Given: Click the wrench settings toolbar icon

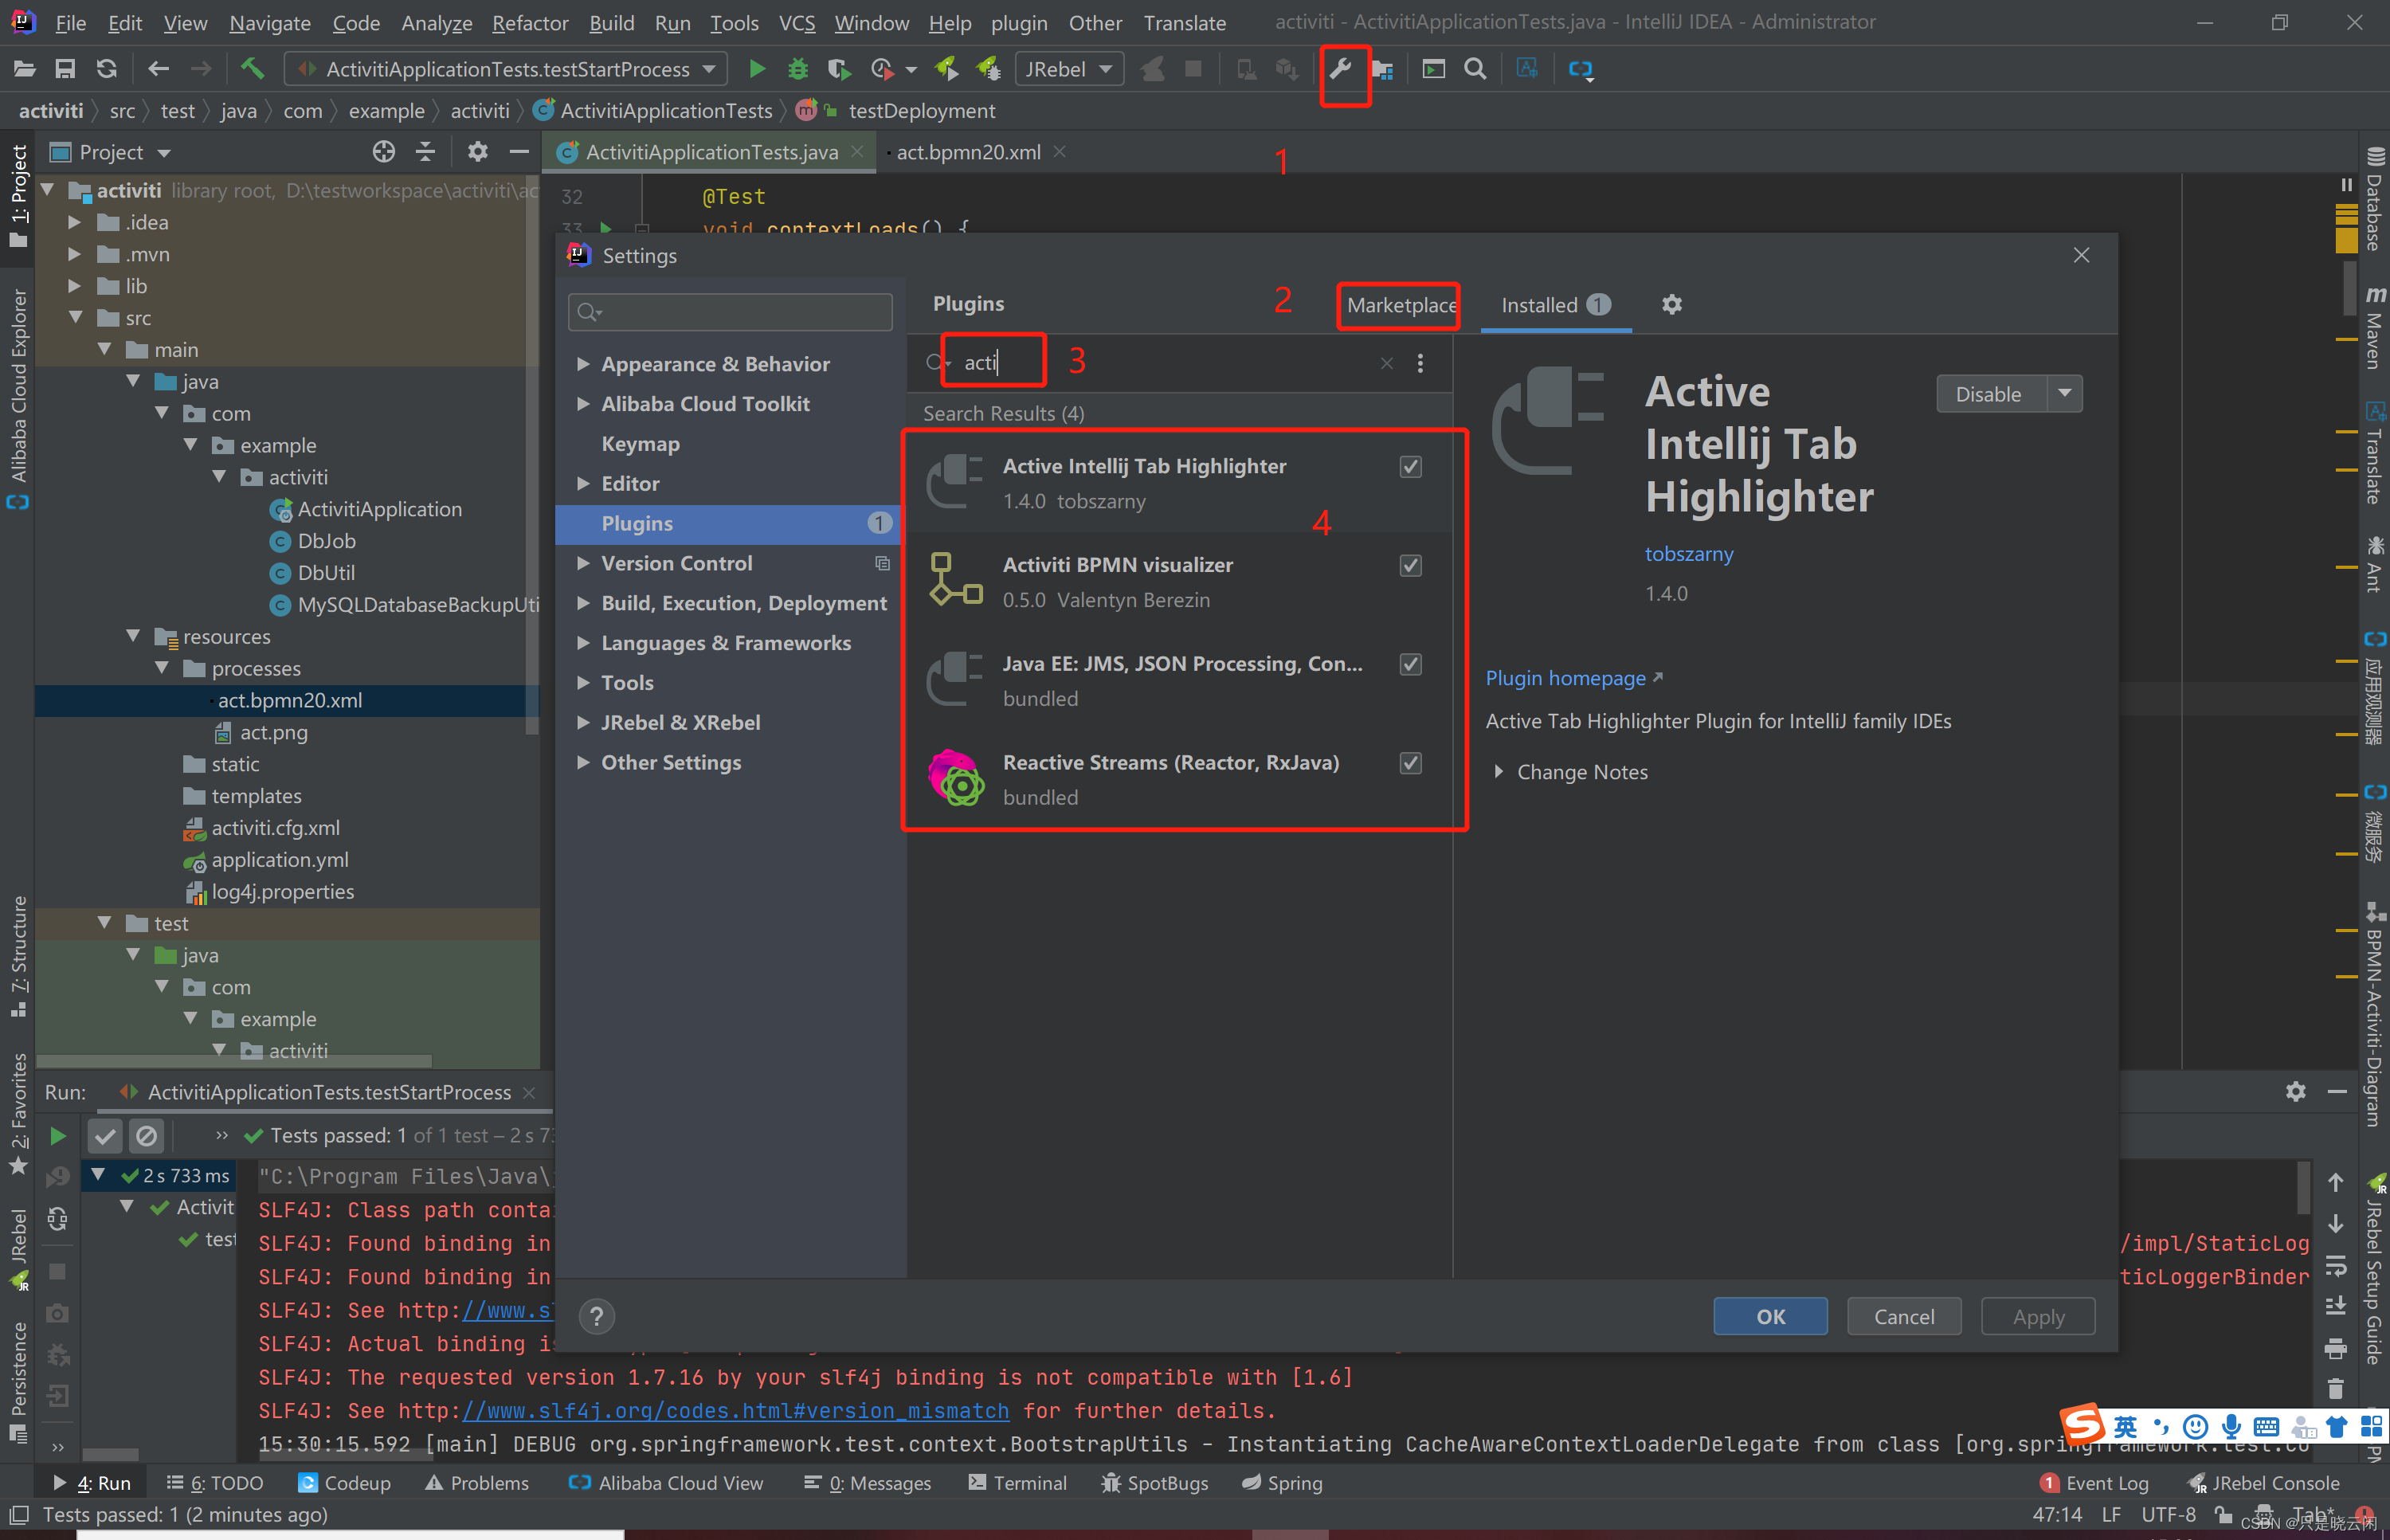Looking at the screenshot, I should (x=1342, y=66).
